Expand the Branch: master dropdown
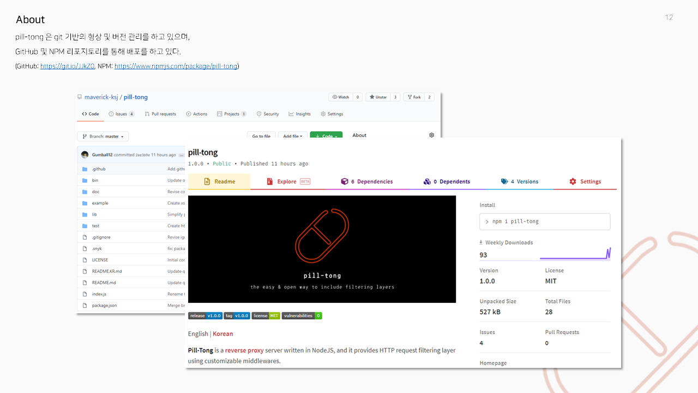698x393 pixels. tap(103, 136)
